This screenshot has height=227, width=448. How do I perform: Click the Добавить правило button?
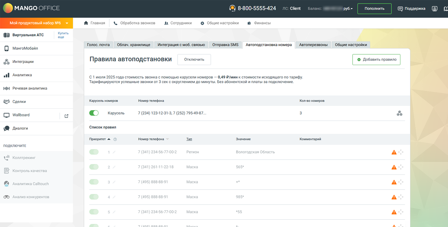pos(376,59)
